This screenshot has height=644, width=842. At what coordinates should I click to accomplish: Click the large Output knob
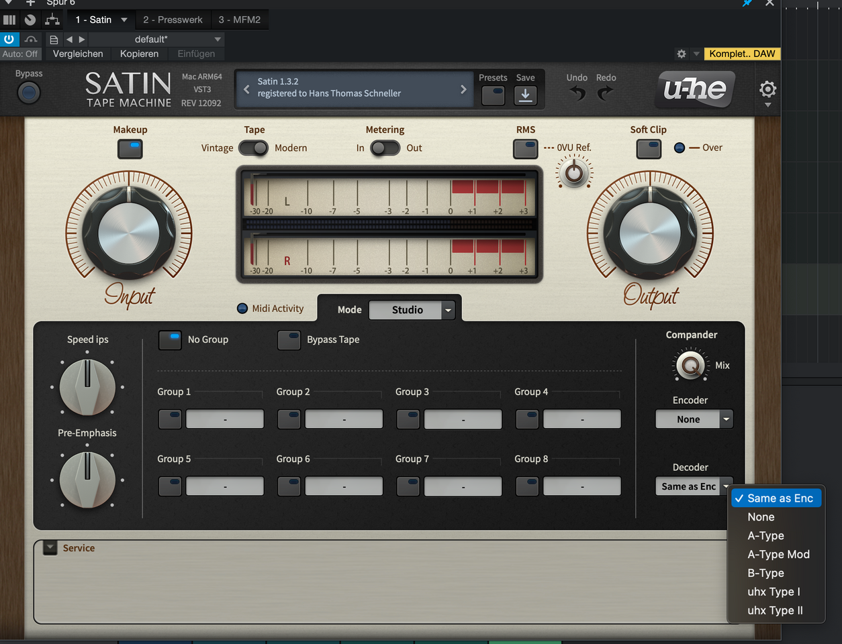650,233
